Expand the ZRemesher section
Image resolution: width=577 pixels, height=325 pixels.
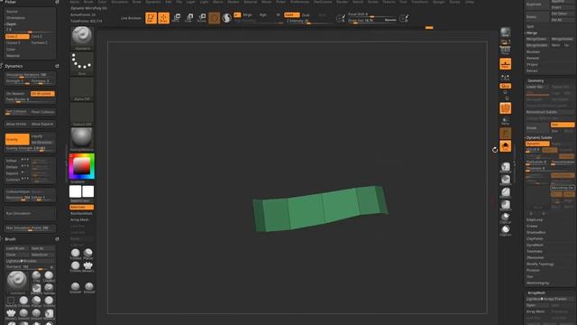[536, 257]
